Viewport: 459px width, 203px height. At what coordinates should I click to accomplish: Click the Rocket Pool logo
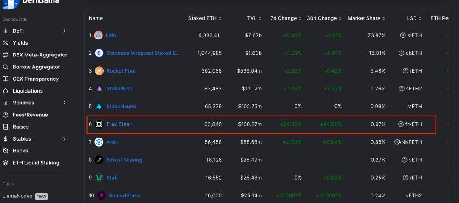tap(99, 71)
